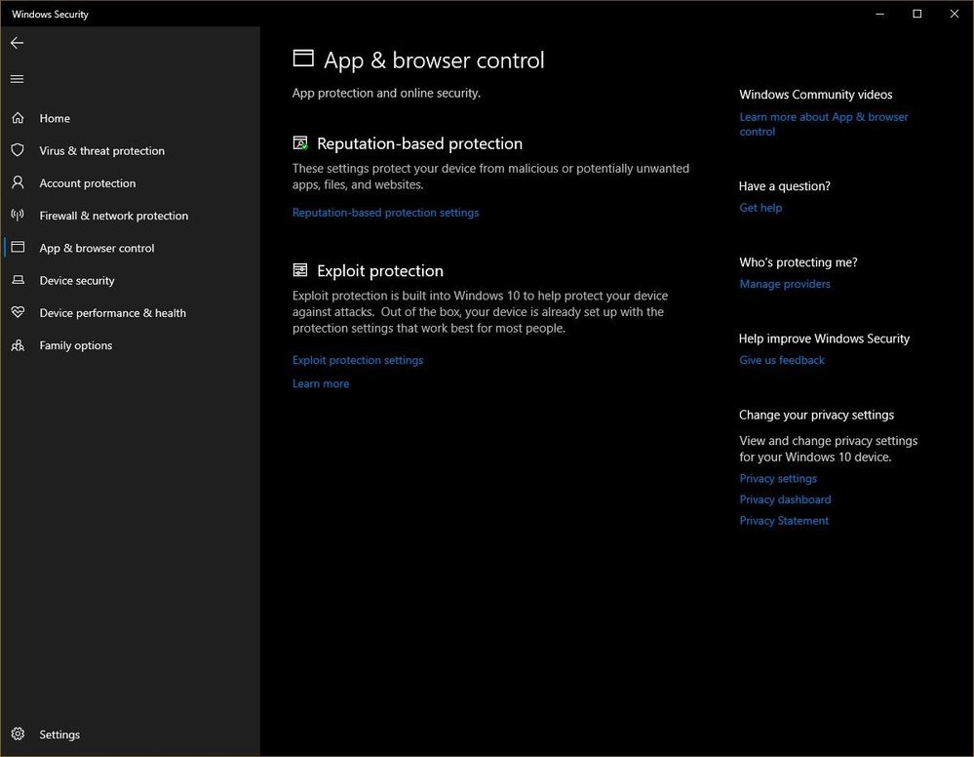Go to Virus & threat protection
Viewport: 974px width, 757px height.
pyautogui.click(x=130, y=150)
